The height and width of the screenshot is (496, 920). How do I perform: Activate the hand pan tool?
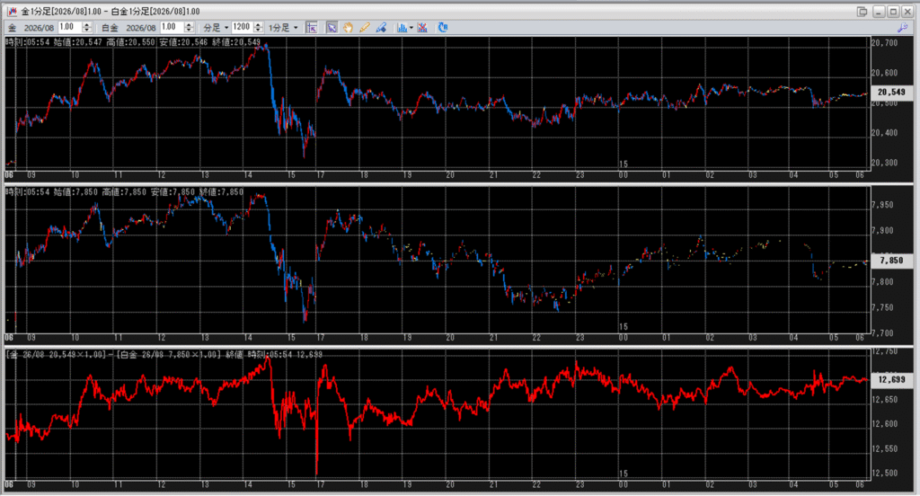tap(348, 27)
